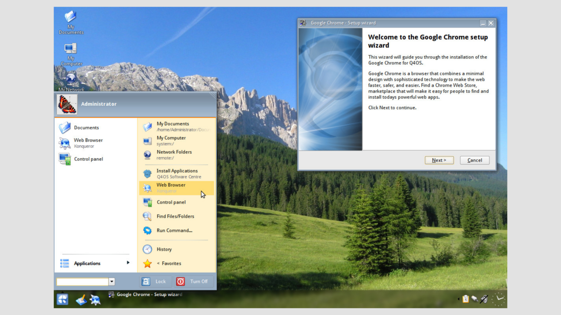Open Find Files/Folders from the menu
This screenshot has width=561, height=315.
175,216
